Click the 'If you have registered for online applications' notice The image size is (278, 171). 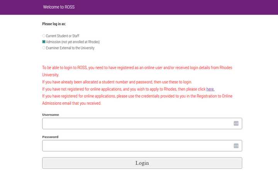137,100
